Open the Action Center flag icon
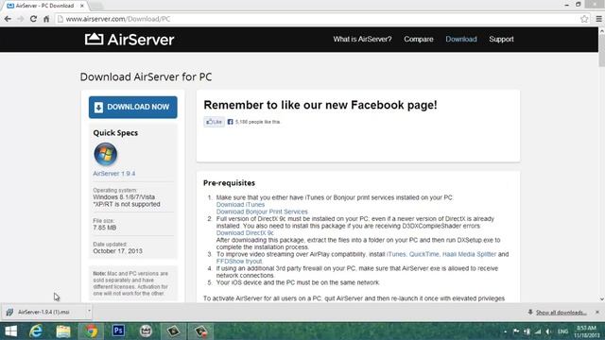Viewport: 605px width, 340px height. click(x=516, y=331)
